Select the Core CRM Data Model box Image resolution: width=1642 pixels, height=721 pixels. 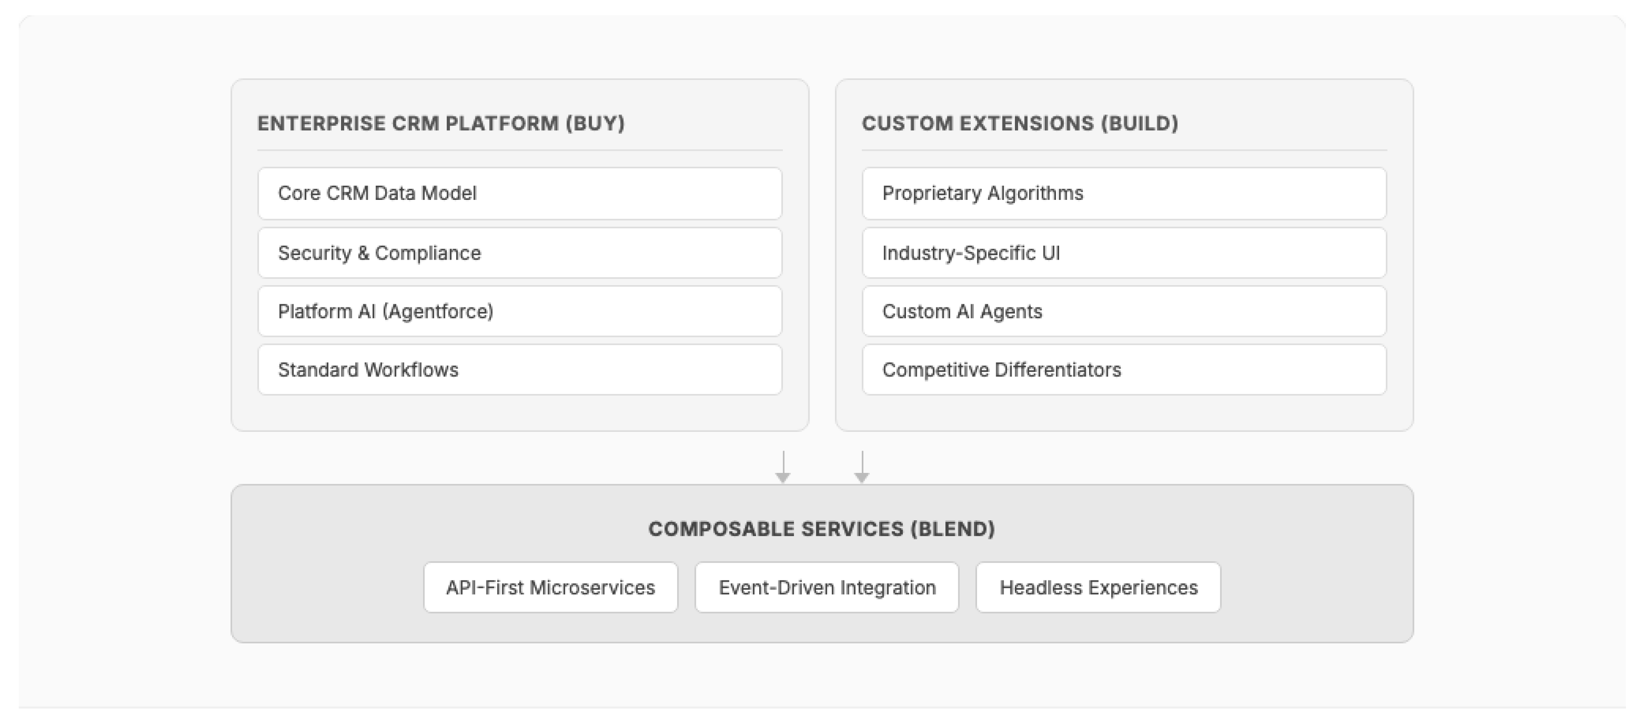coord(520,193)
